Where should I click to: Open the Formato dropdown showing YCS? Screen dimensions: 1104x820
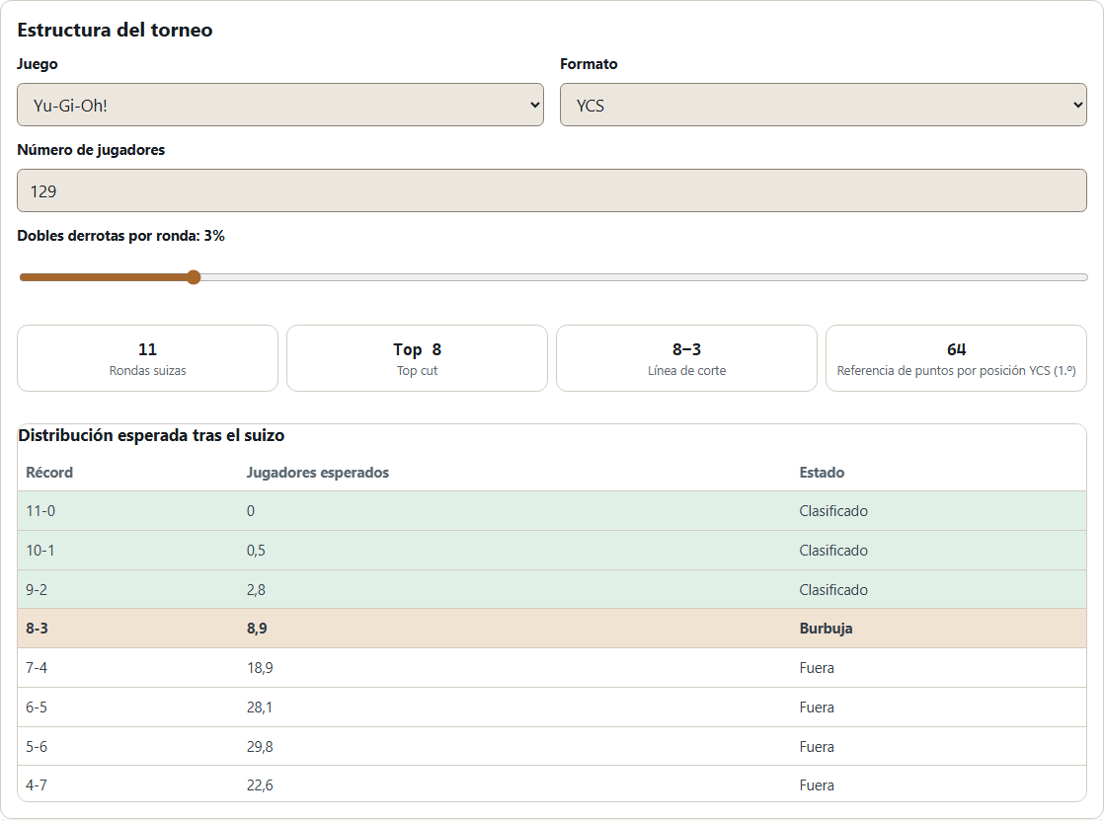824,105
